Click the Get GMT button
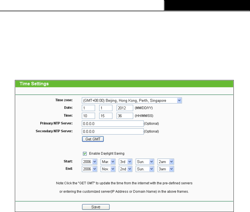Screen dimensions: 250x212 point(93,139)
